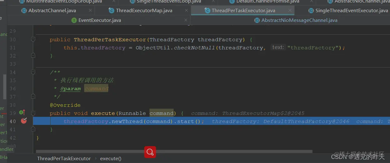
Task: Click the @param Javadoc tag
Action: tap(70, 89)
